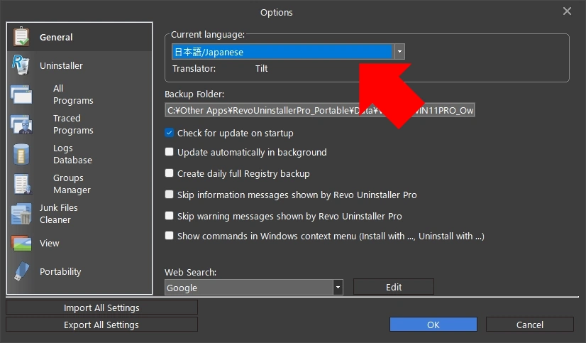Click the Groups Manager icon
The image size is (586, 343).
(x=22, y=184)
